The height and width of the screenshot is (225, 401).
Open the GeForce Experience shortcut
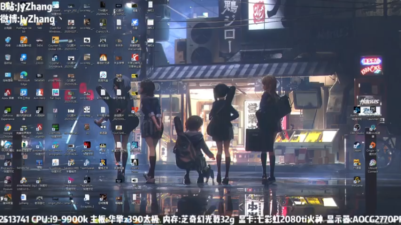click(8, 113)
